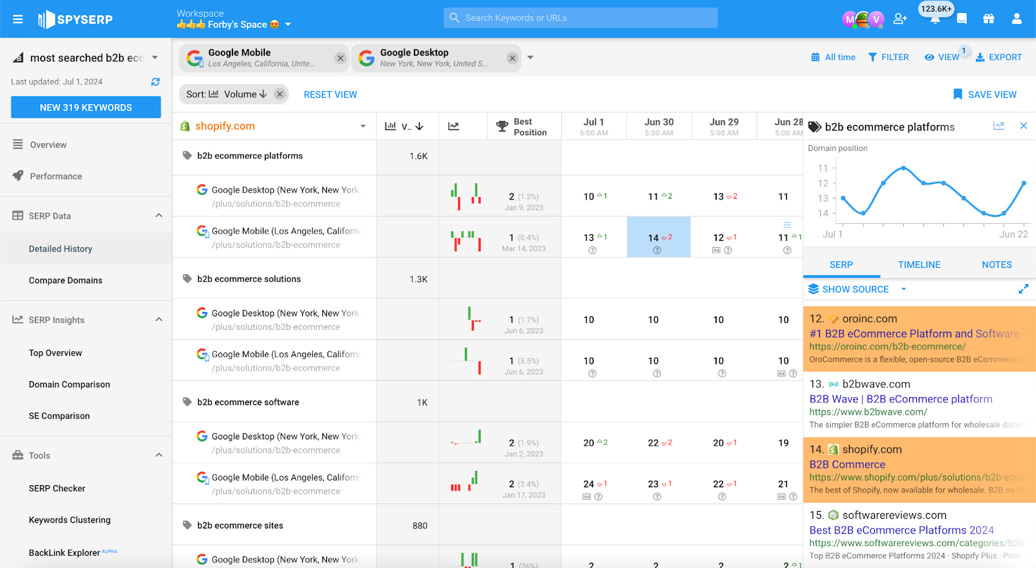Click the Jul 1 date column header
The height and width of the screenshot is (568, 1036).
click(594, 126)
